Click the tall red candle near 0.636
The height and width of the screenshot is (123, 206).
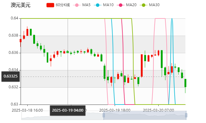coord(142,65)
